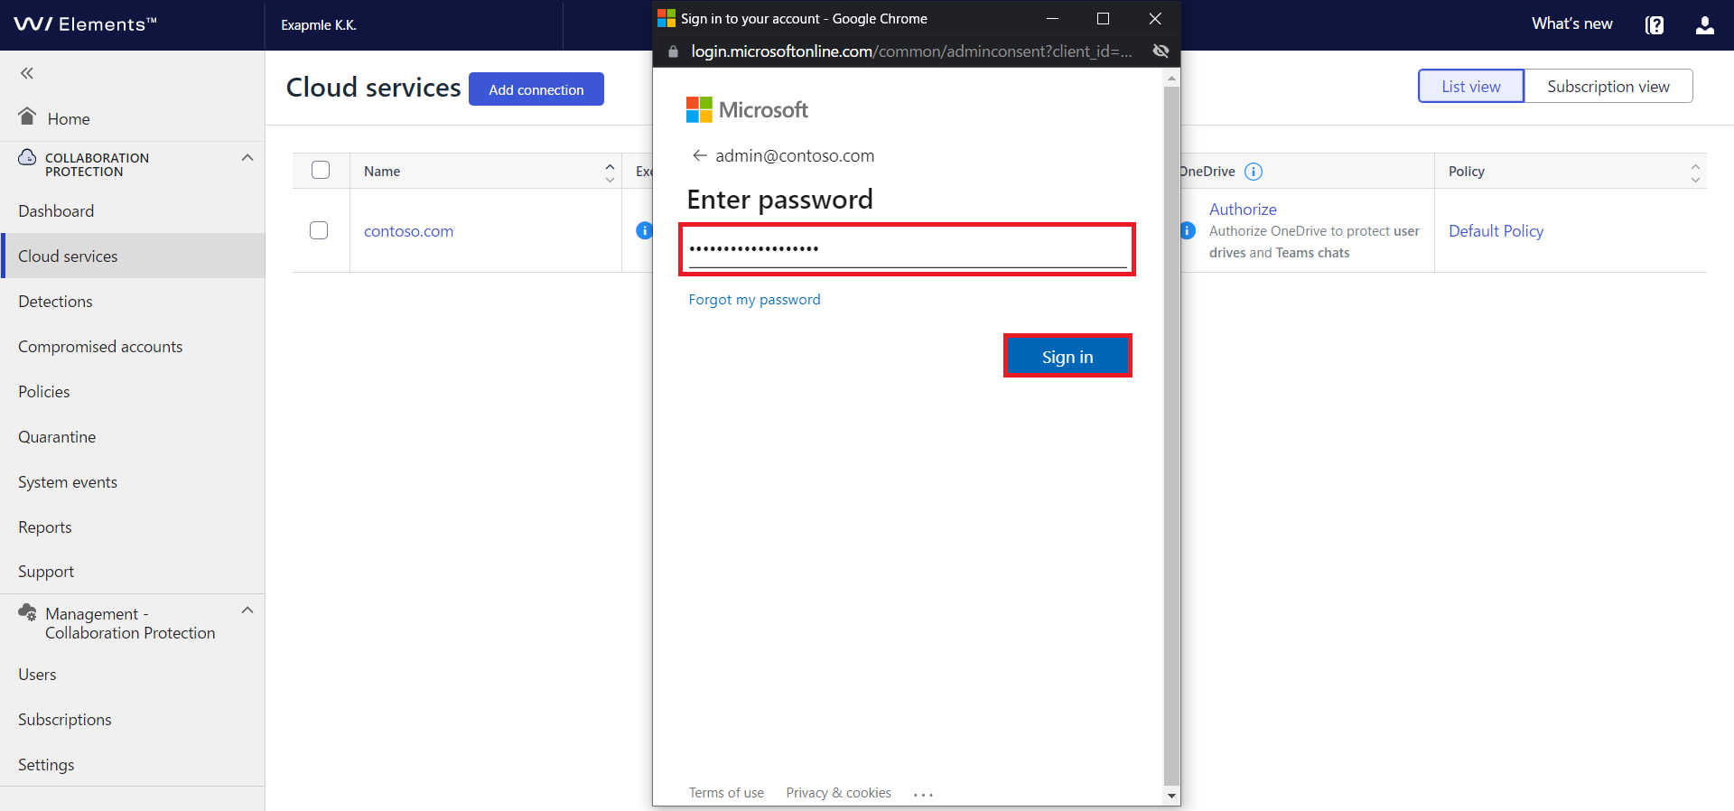
Task: Select Cloud services in the sidebar
Action: 133,256
